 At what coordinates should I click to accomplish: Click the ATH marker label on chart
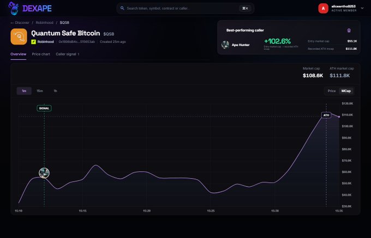point(326,115)
